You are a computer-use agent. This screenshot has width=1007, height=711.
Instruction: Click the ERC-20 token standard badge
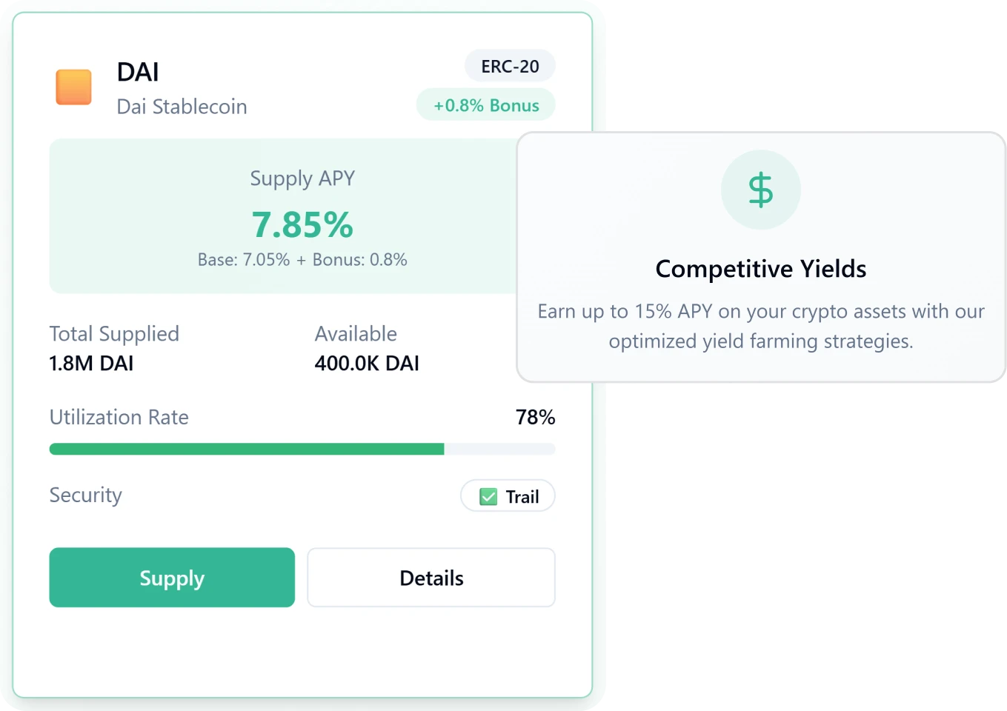coord(509,65)
